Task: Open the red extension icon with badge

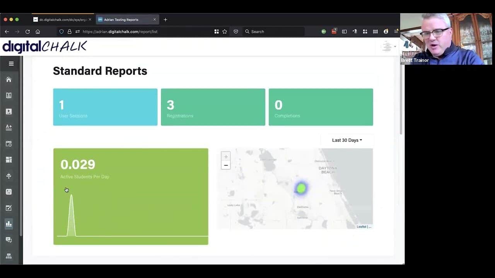Action: coord(334,31)
